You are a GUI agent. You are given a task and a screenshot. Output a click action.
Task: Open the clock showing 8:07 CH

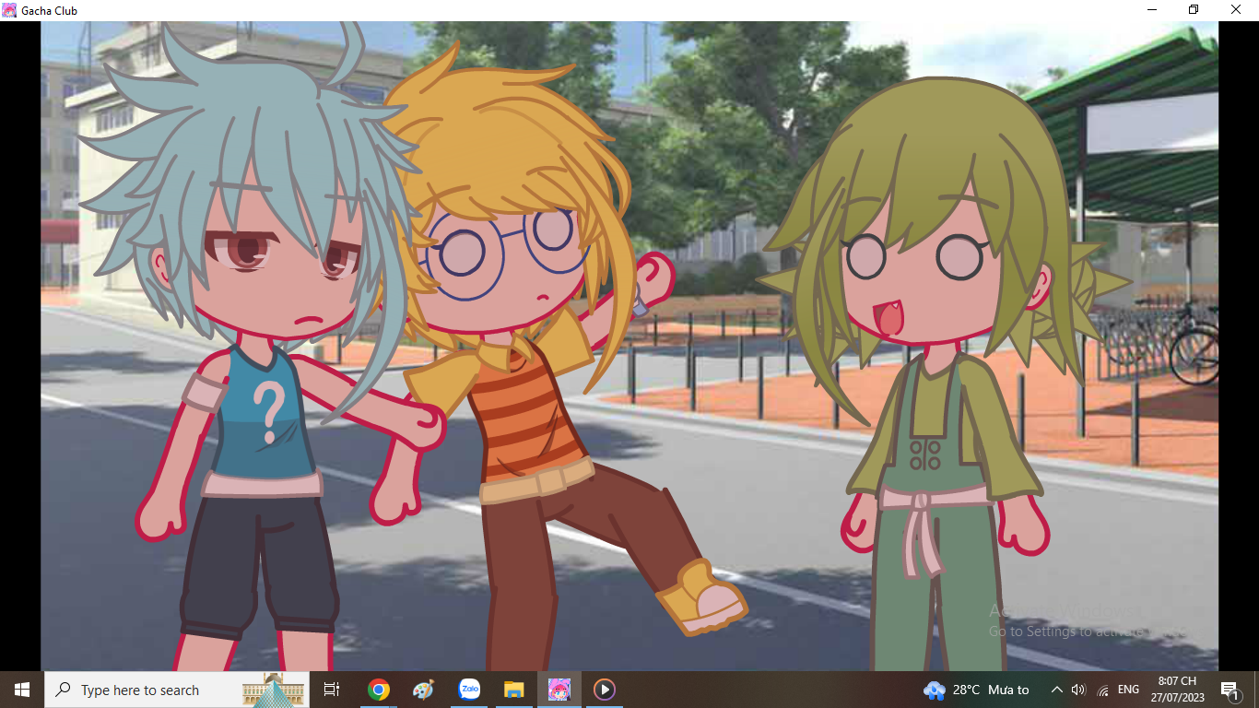[1177, 690]
